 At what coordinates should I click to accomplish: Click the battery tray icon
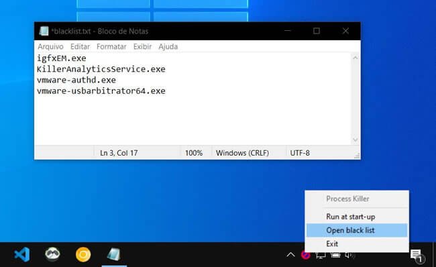click(x=335, y=255)
